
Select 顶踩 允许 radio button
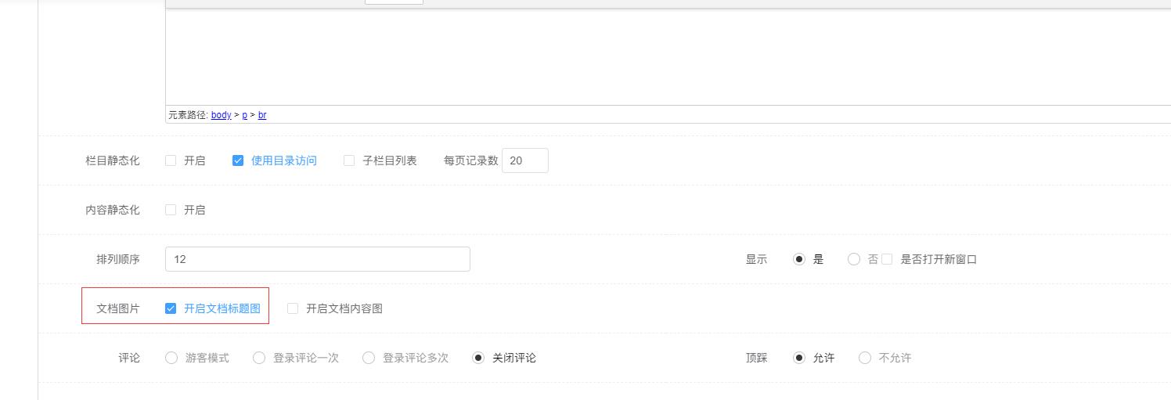point(799,358)
